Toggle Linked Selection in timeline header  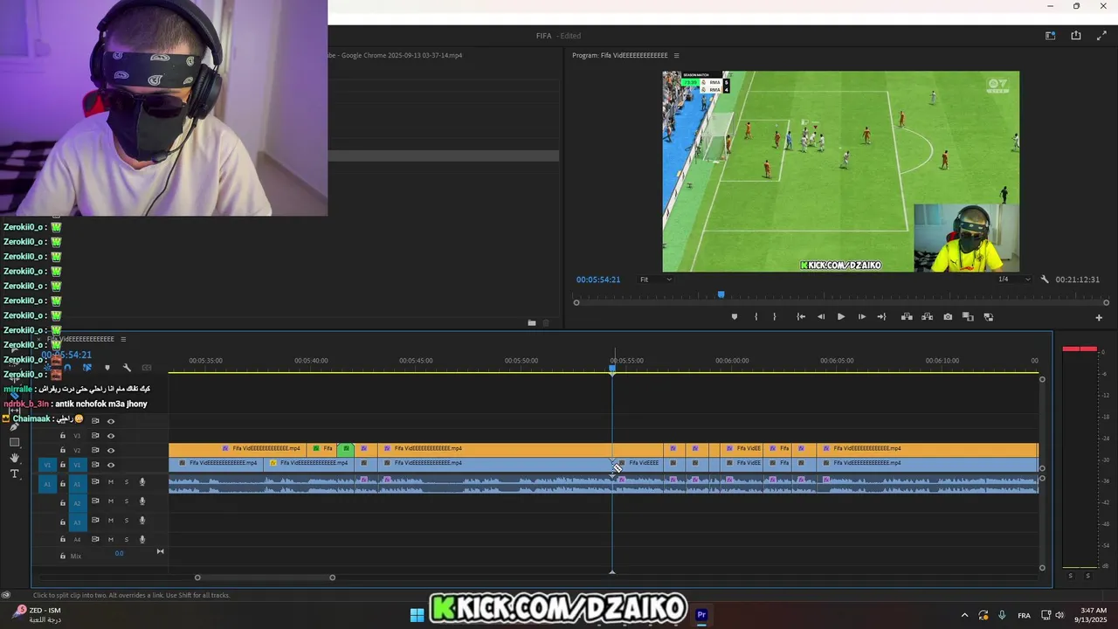click(x=87, y=368)
